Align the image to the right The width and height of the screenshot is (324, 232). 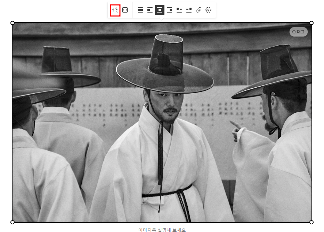pyautogui.click(x=169, y=10)
